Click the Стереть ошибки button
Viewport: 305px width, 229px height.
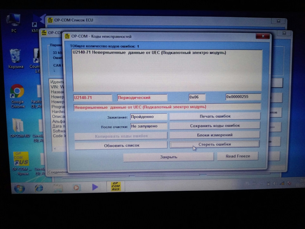214,144
